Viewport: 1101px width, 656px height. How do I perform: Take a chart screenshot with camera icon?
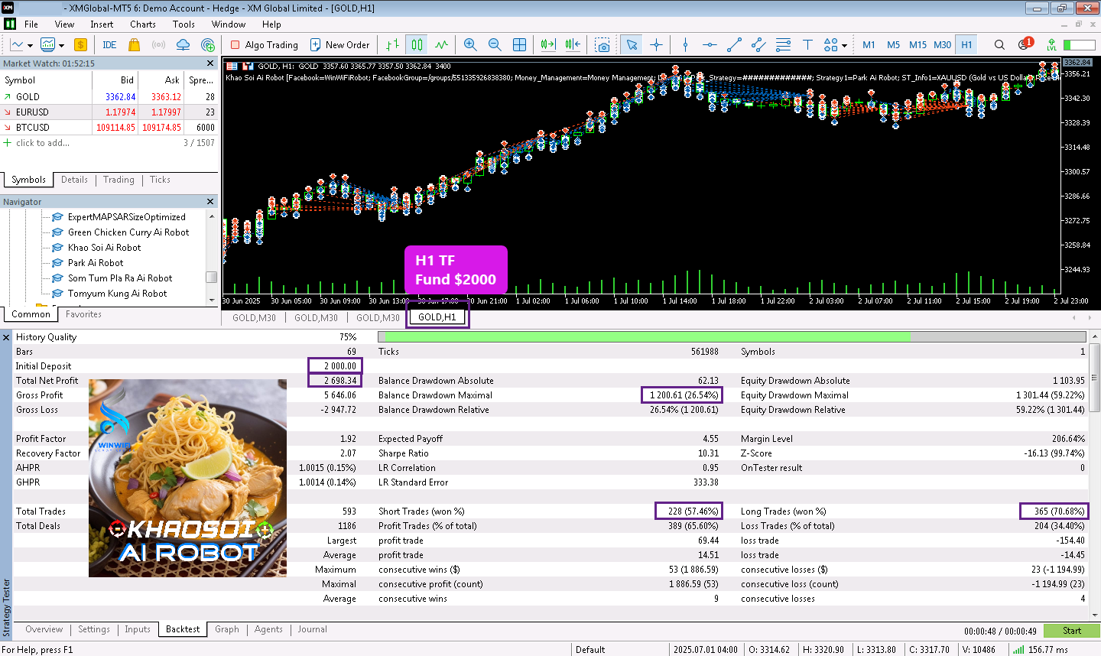pos(603,45)
